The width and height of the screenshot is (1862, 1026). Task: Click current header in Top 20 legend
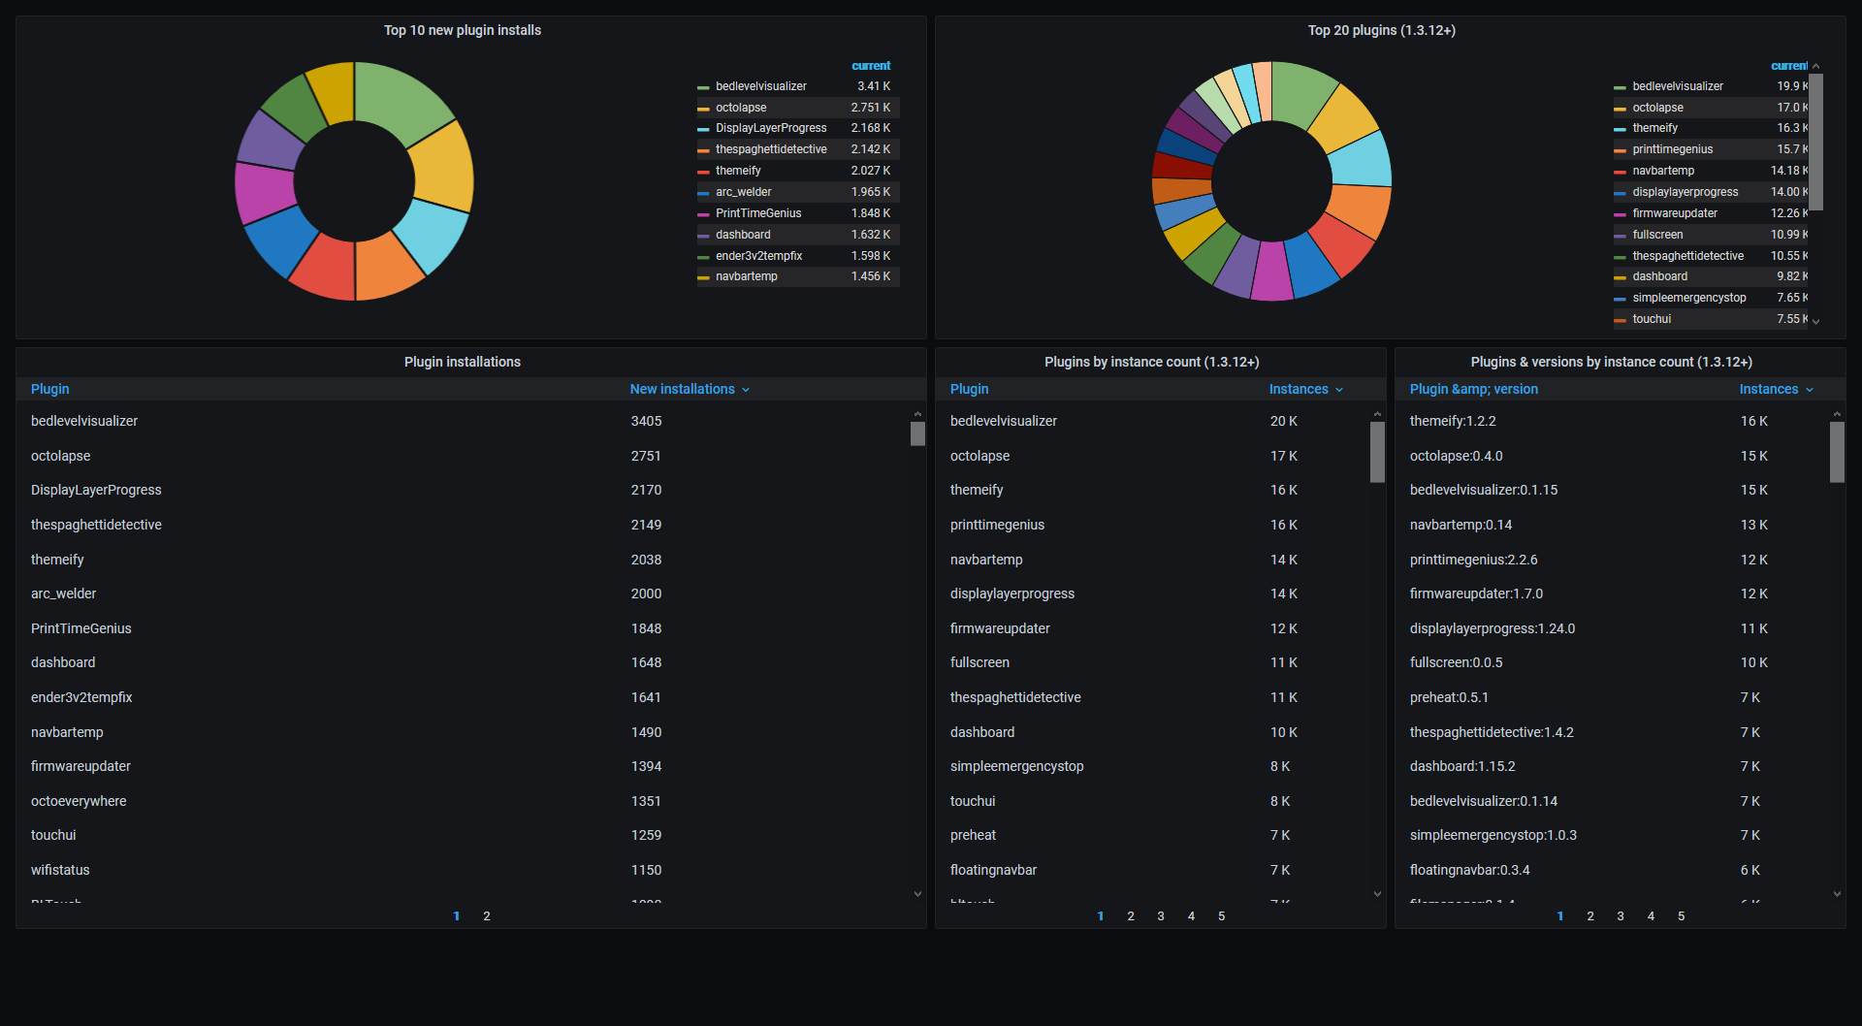(x=1788, y=66)
